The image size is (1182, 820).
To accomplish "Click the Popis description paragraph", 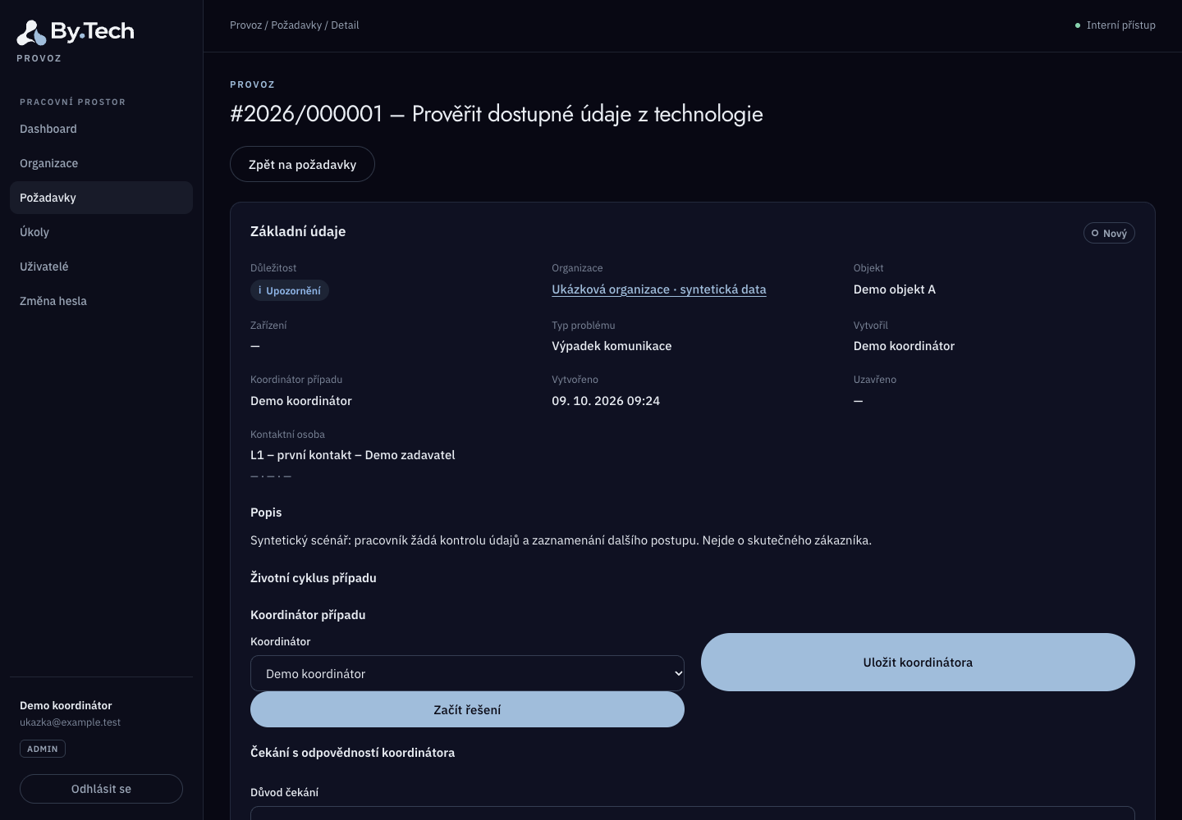I will (561, 540).
